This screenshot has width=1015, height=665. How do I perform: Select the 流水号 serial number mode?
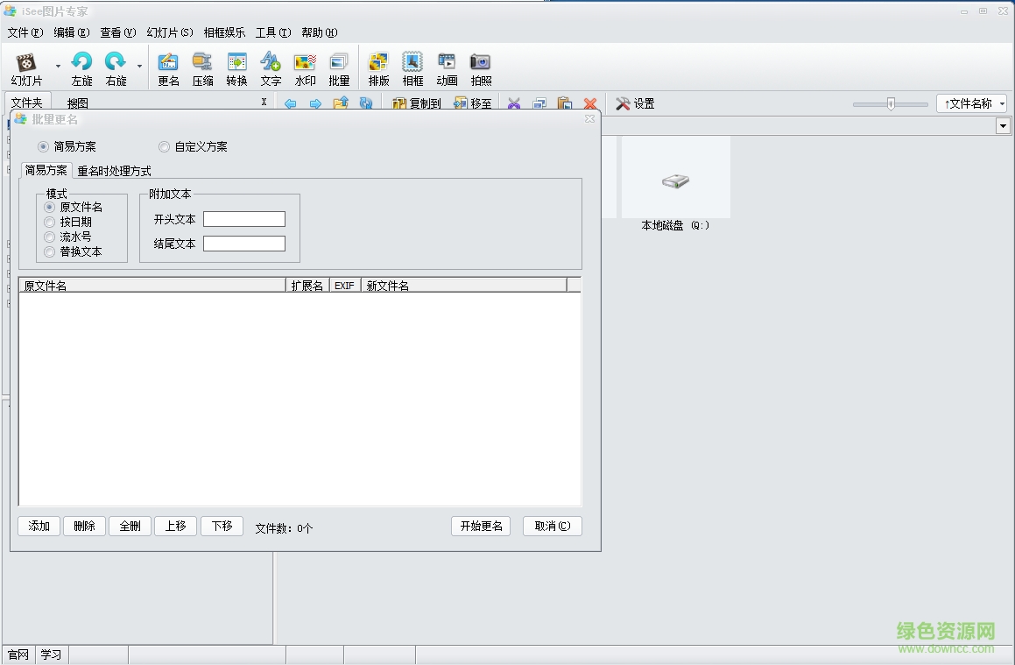(x=50, y=237)
